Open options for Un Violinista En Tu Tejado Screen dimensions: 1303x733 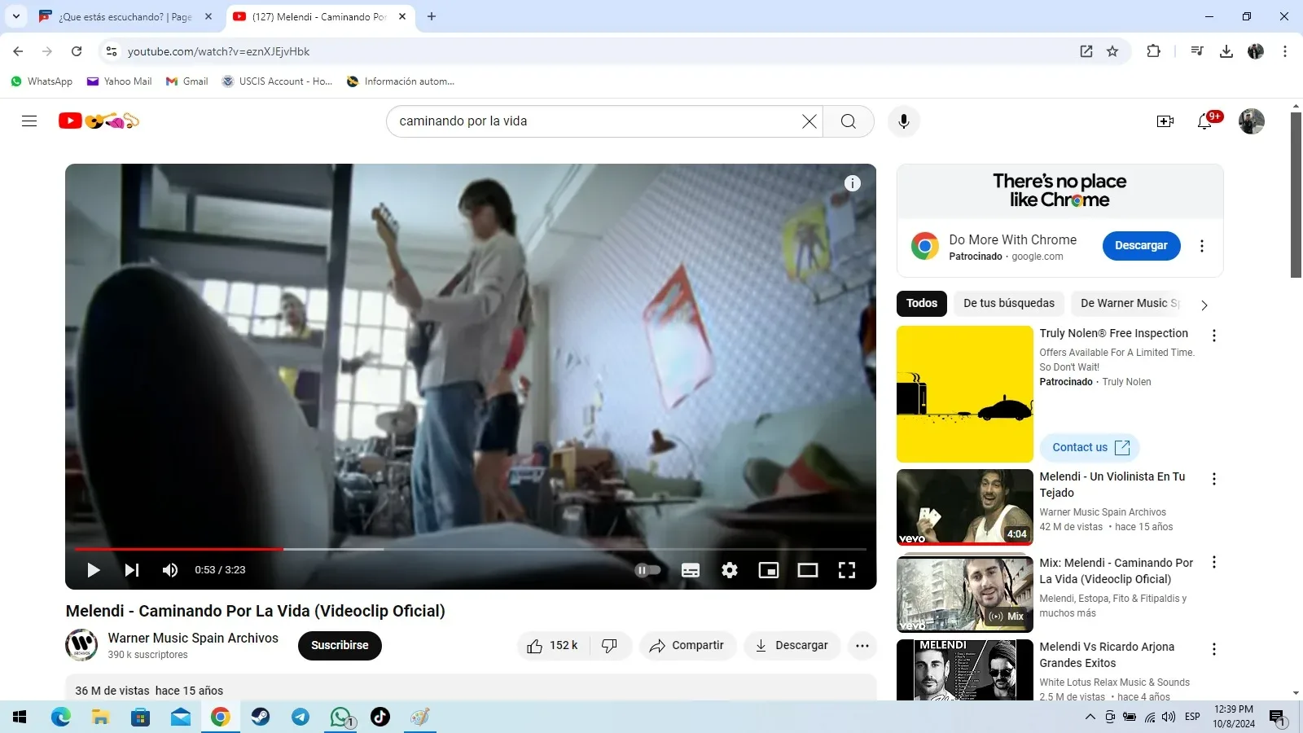(1214, 479)
